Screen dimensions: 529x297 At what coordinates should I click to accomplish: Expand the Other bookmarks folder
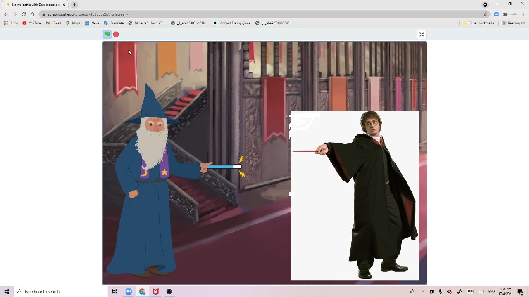pos(479,23)
